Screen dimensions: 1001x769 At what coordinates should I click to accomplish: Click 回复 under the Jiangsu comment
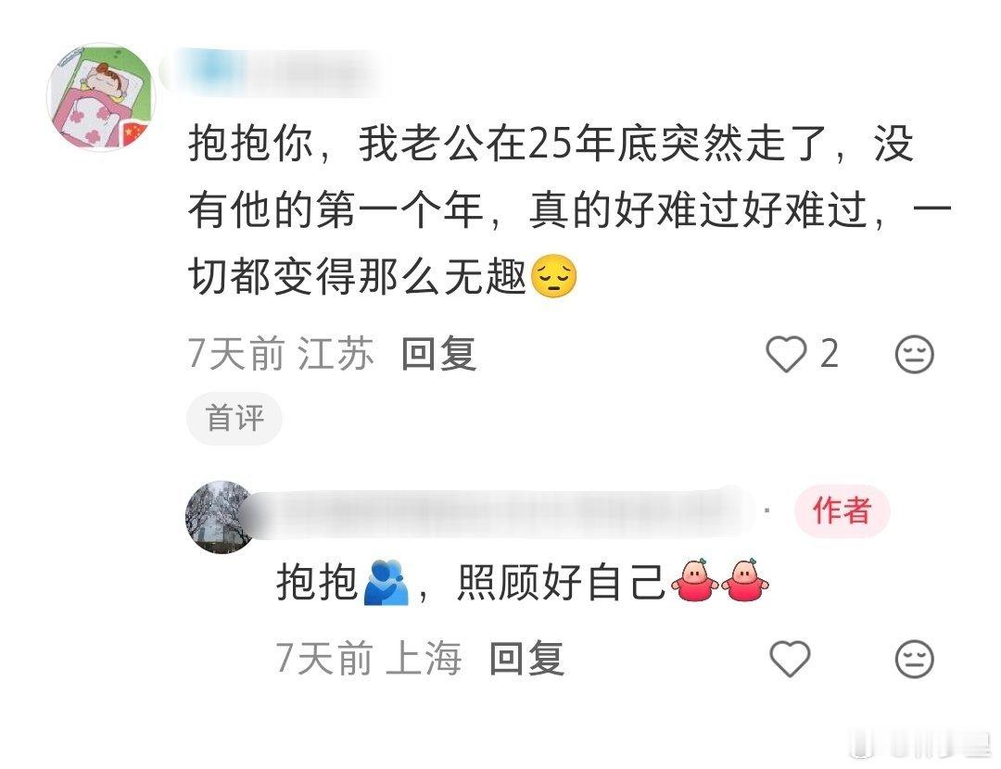439,354
